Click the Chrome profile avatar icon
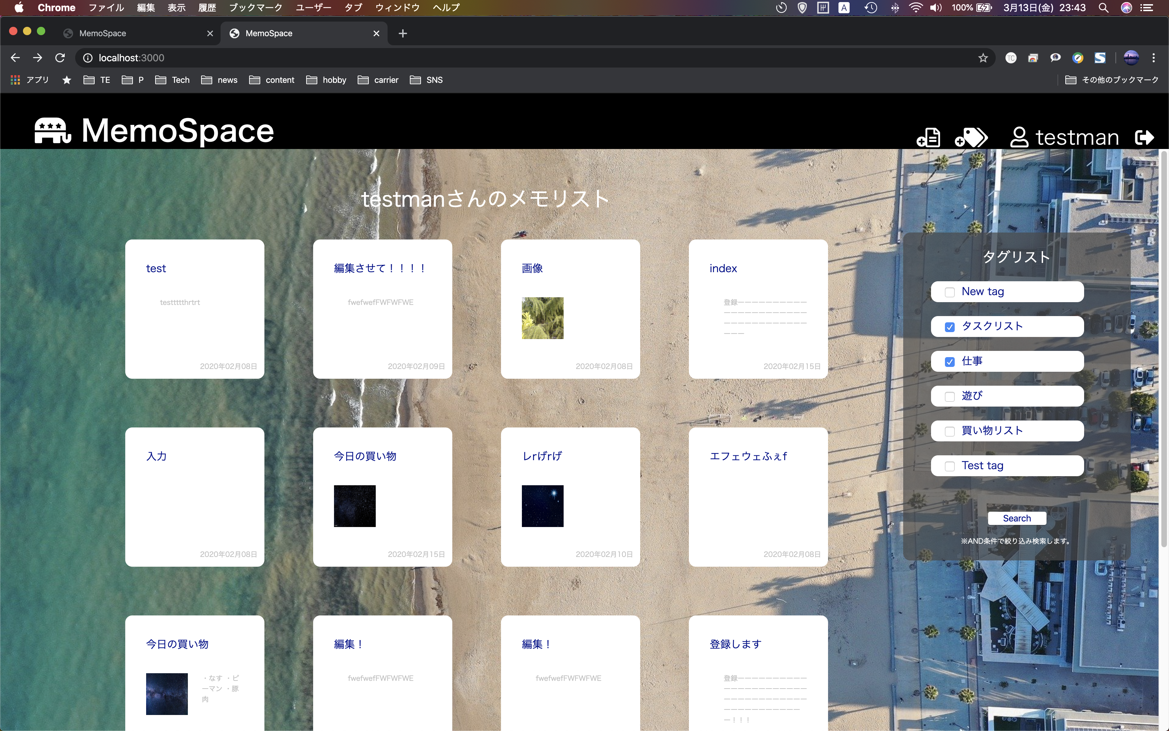The height and width of the screenshot is (731, 1169). pos(1131,58)
